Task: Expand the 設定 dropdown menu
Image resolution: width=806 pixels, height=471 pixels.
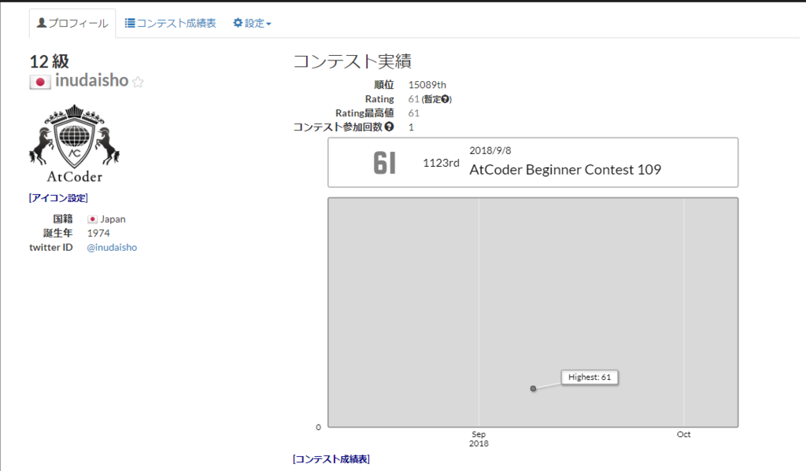Action: [x=252, y=23]
